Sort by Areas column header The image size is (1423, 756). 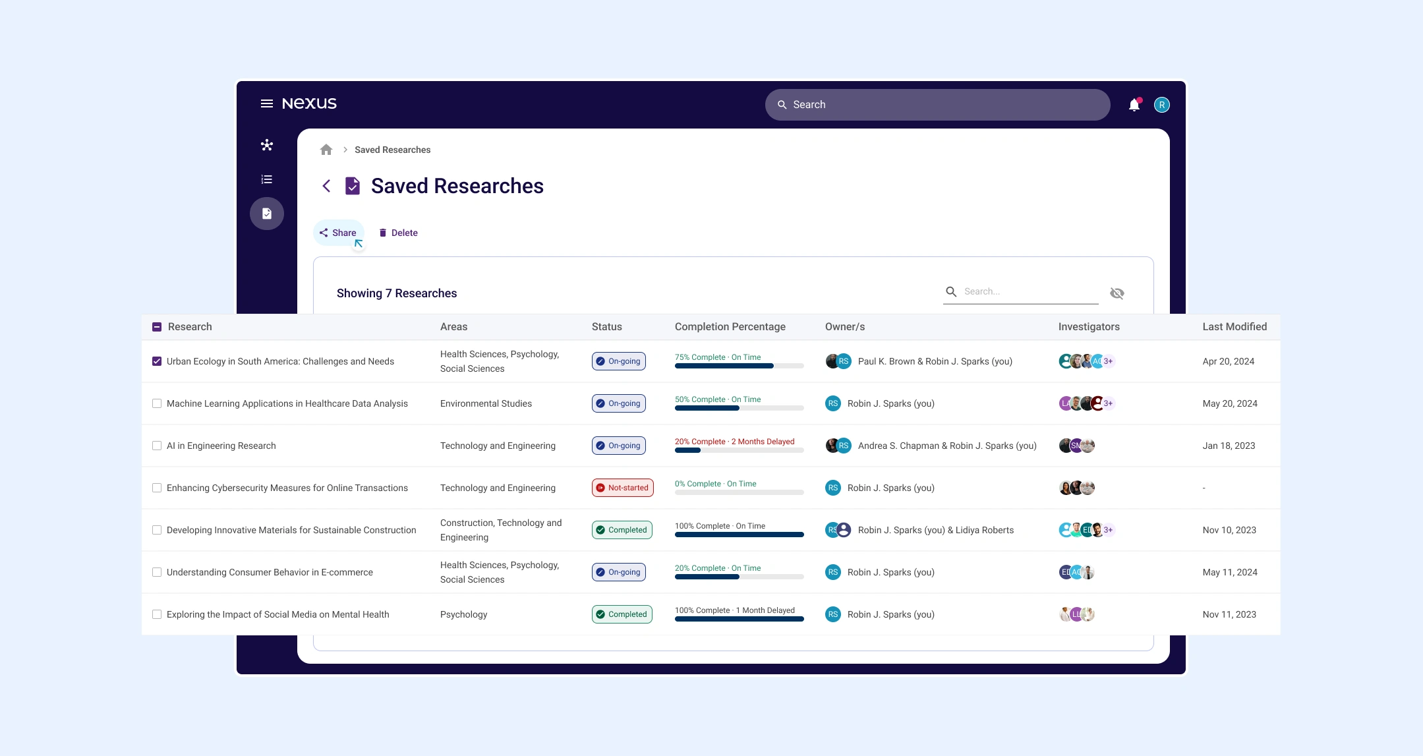coord(453,327)
